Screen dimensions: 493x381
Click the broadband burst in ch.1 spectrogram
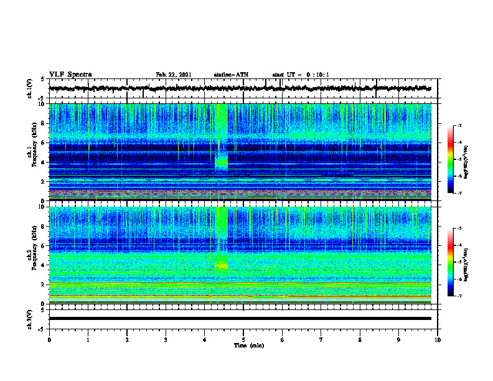tap(222, 137)
